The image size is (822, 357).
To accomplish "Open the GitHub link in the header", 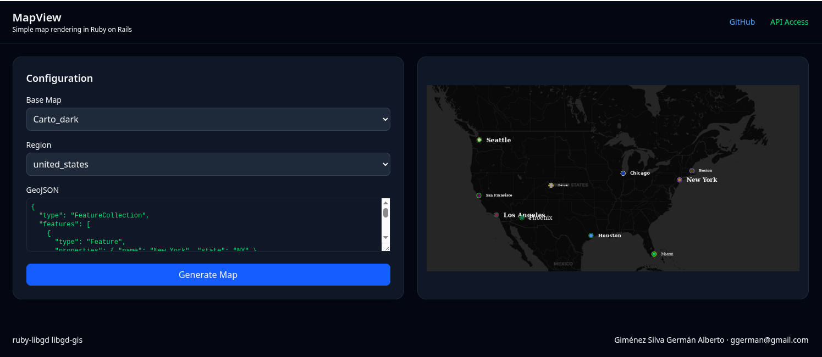I will pos(742,22).
